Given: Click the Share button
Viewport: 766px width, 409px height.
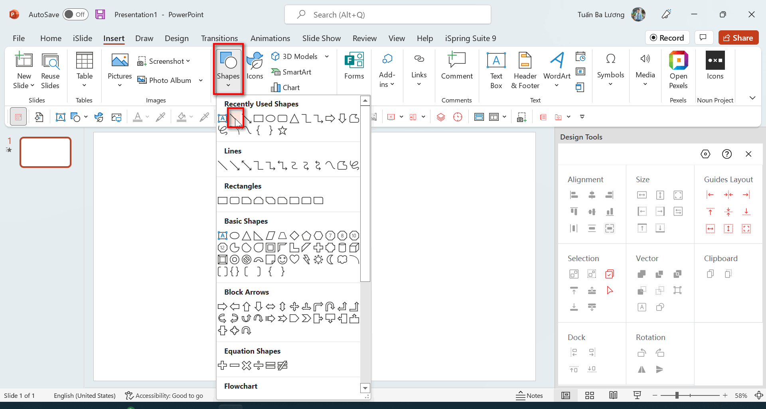Looking at the screenshot, I should pos(738,38).
